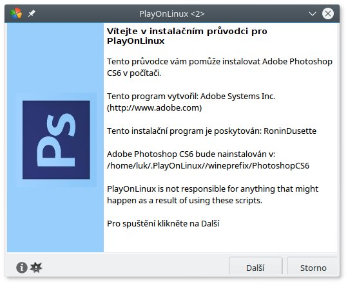Open the round info icon
This screenshot has width=348, height=285.
pyautogui.click(x=22, y=268)
